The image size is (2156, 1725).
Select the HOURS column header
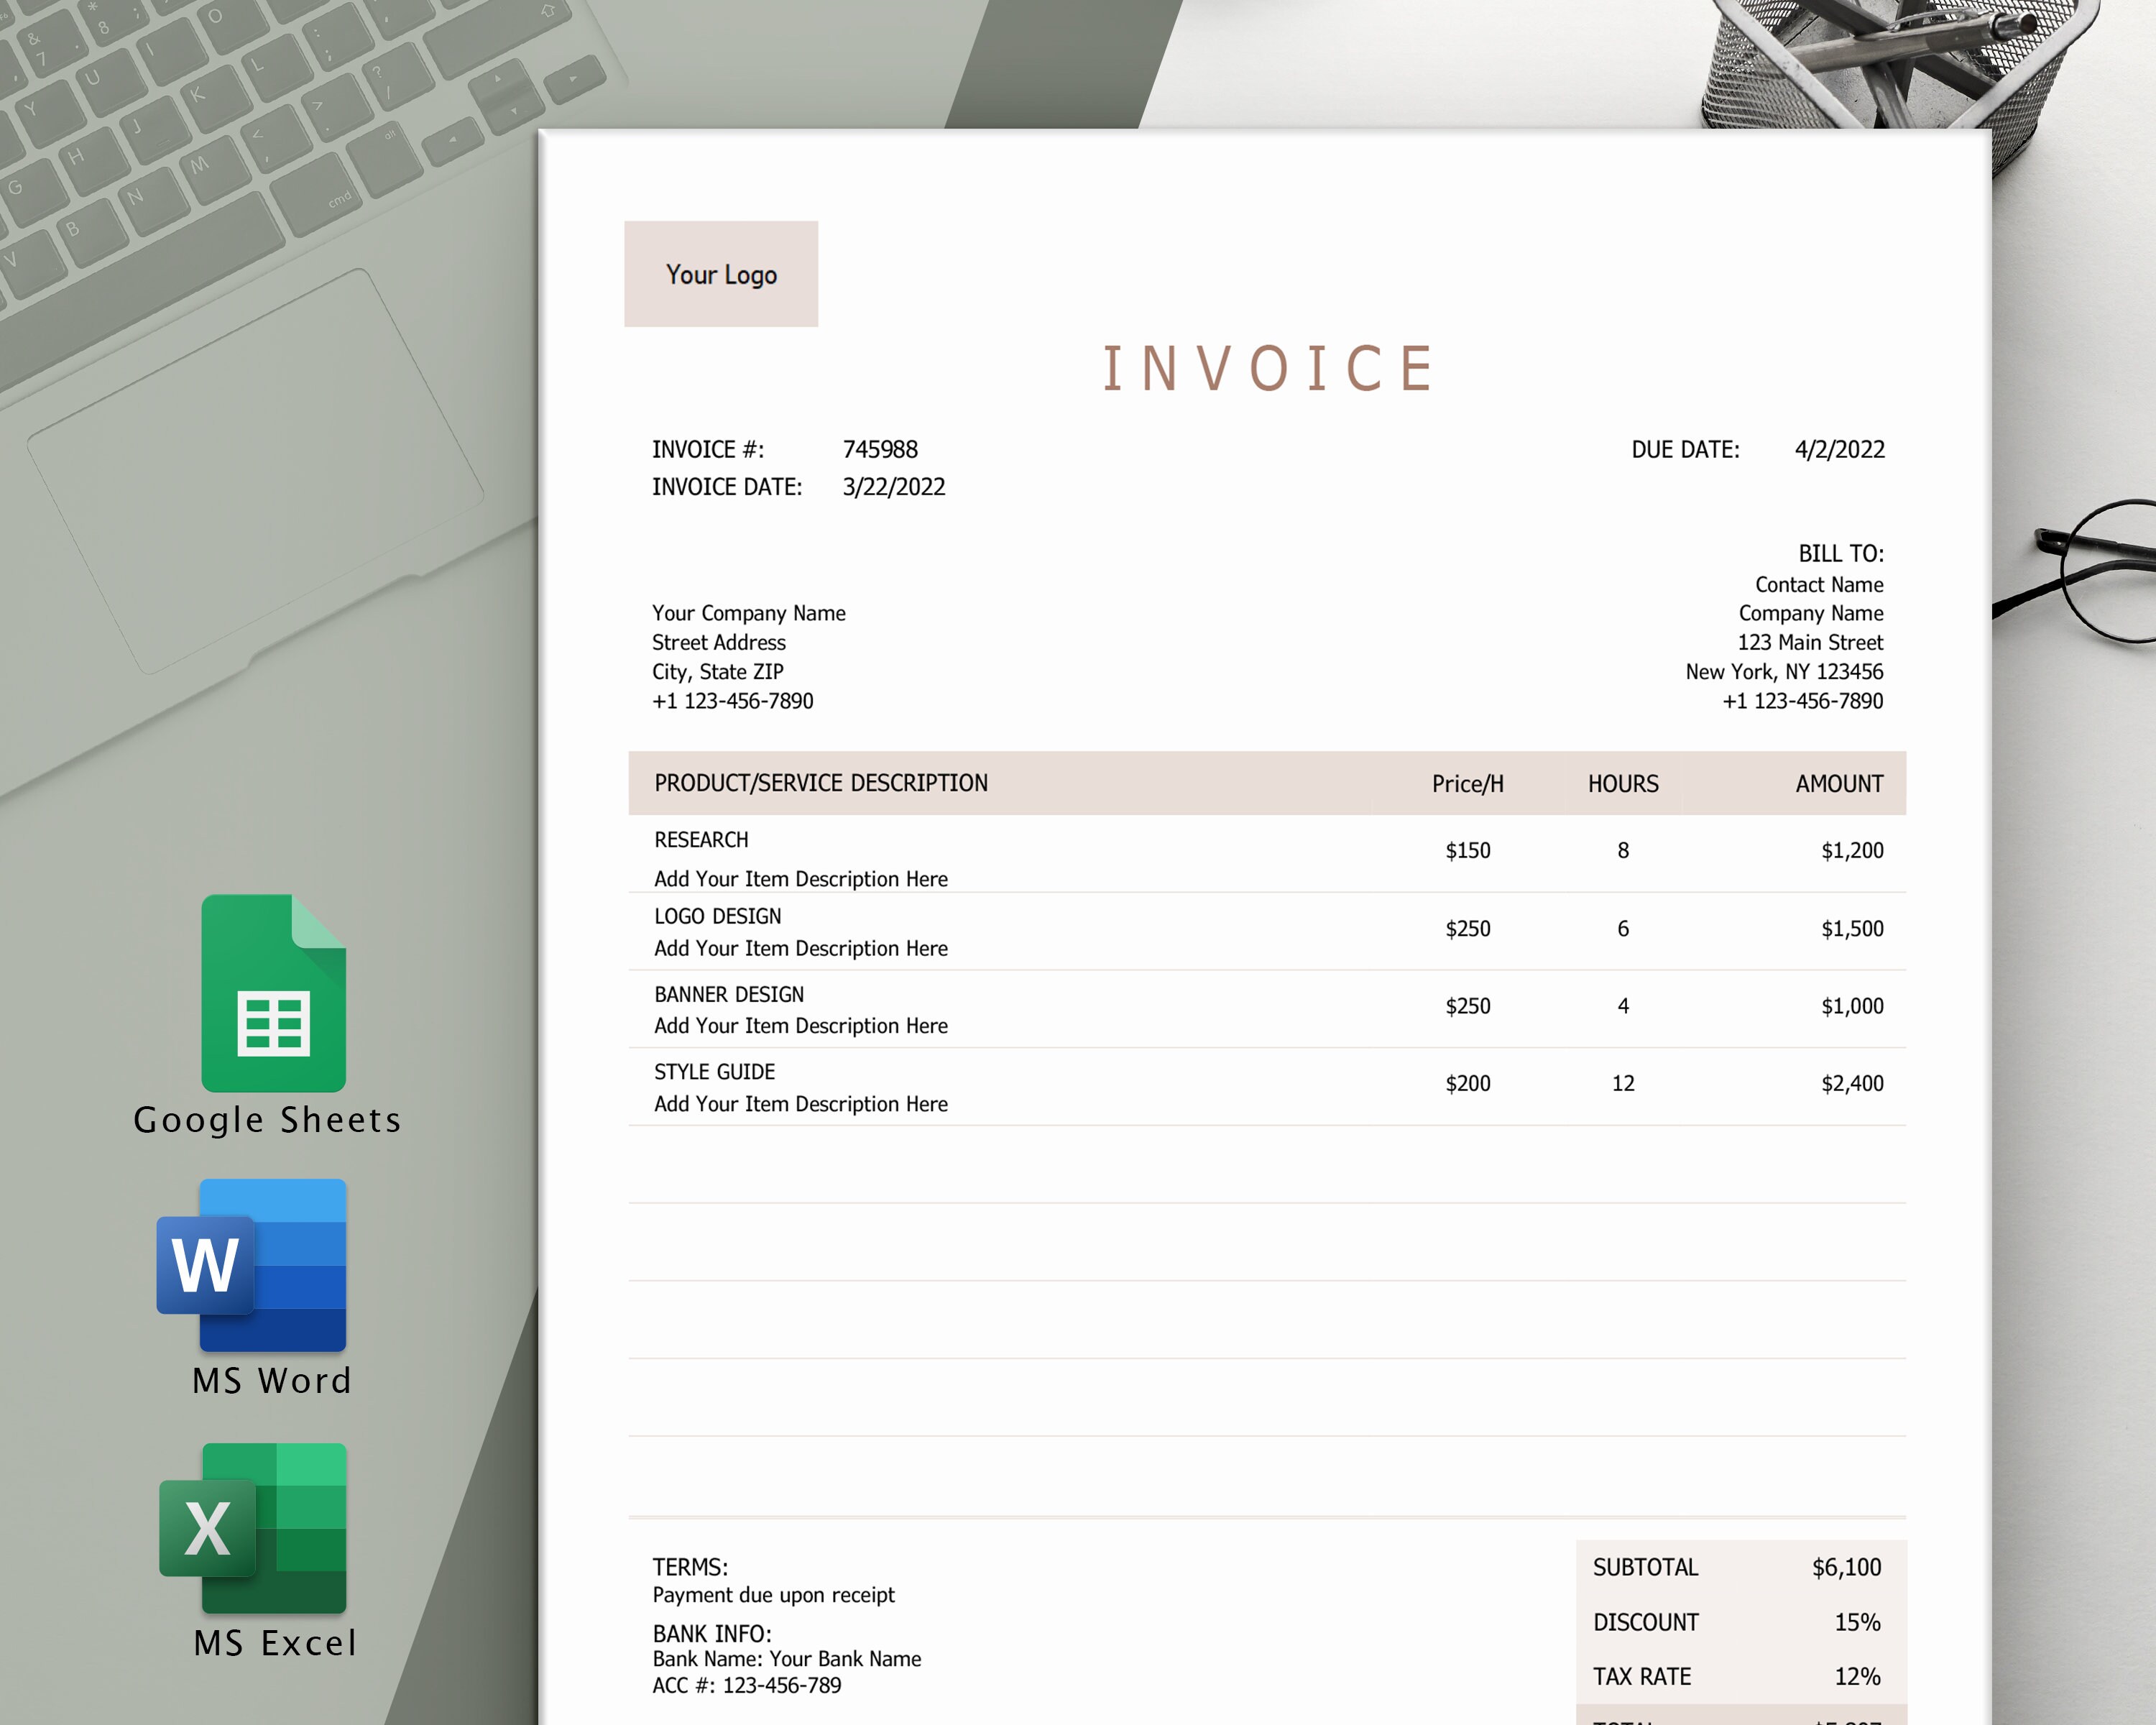click(x=1622, y=783)
